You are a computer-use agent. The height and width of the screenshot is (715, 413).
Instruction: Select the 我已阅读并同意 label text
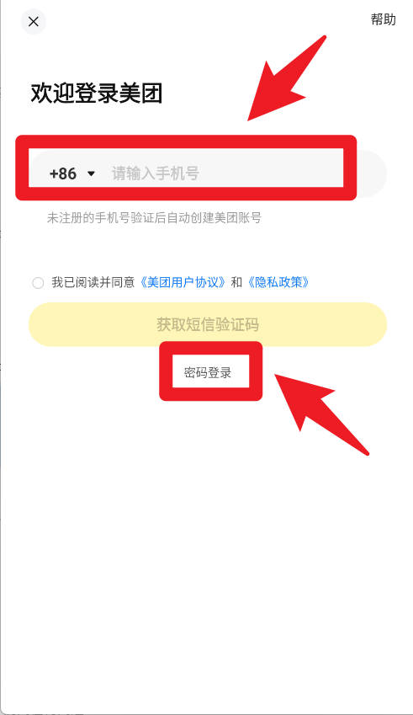pos(93,282)
